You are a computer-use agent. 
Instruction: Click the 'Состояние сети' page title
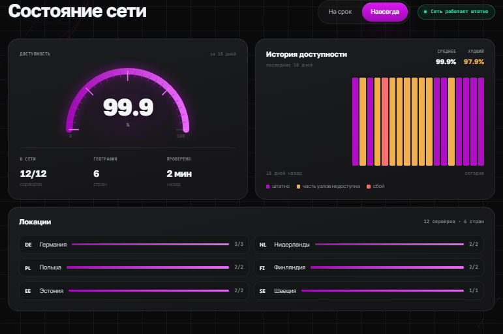pos(78,11)
